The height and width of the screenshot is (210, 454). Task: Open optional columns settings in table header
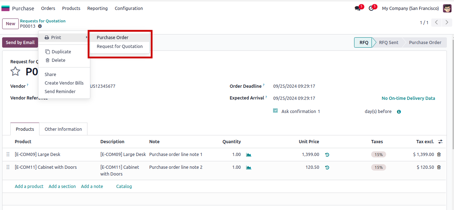(440, 141)
